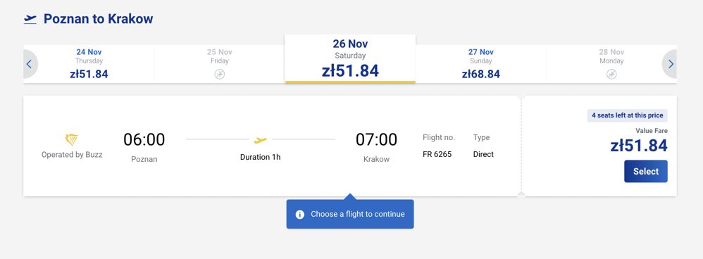This screenshot has height=259, width=703.
Task: Click the Value Fare price zł51.84
Action: [639, 146]
